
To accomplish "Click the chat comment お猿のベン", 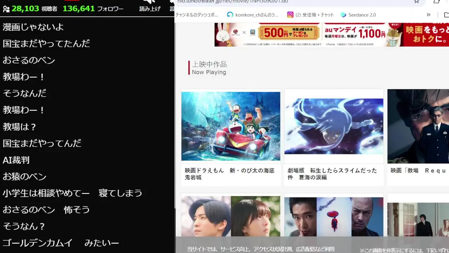I will (x=25, y=177).
